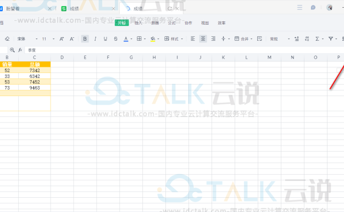Open the zoom magnifier beside formula bar
The image size is (344, 212).
click(x=12, y=50)
